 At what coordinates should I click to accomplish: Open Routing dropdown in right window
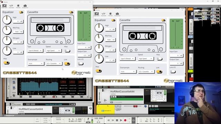pos(146,72)
